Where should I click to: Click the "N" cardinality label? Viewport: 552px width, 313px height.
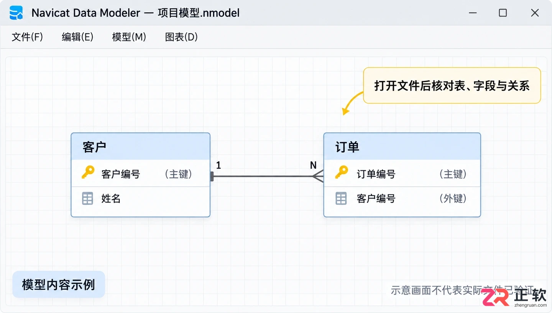(313, 165)
